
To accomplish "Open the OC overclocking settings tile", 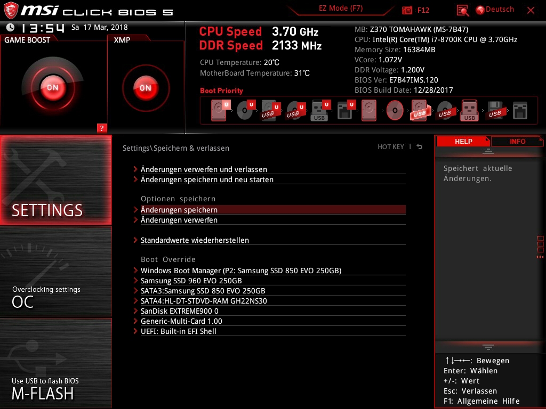I will pos(55,272).
